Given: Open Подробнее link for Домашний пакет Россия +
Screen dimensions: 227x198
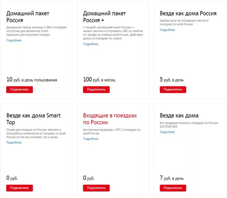Looking at the screenshot, I should (x=91, y=44).
